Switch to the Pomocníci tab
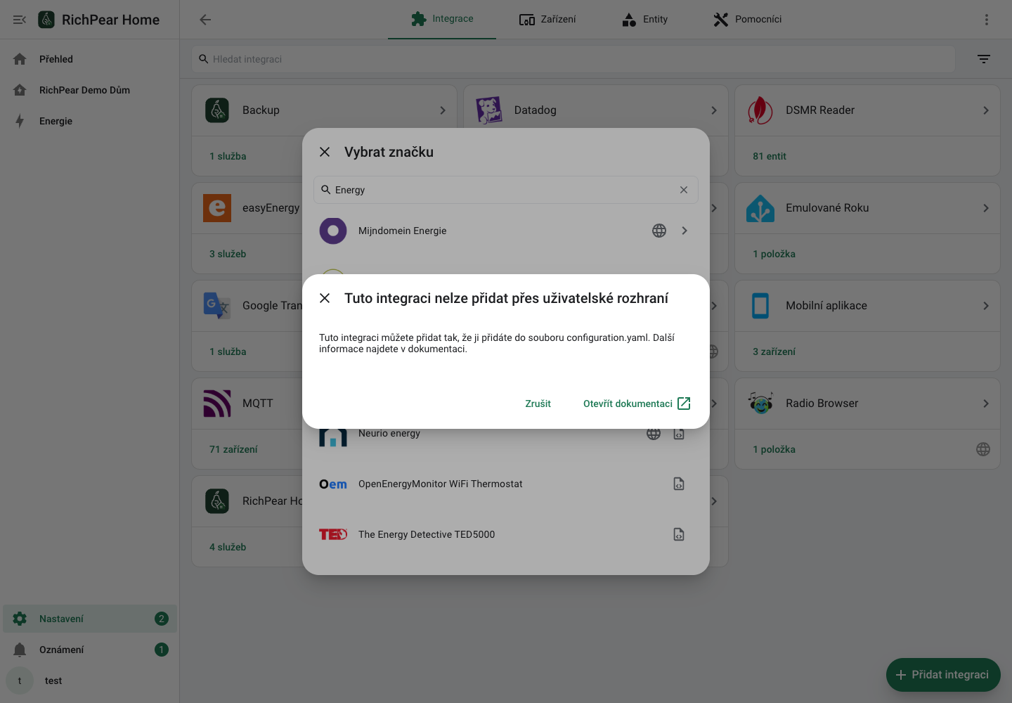Screen dimensions: 1012x703 (x=747, y=19)
